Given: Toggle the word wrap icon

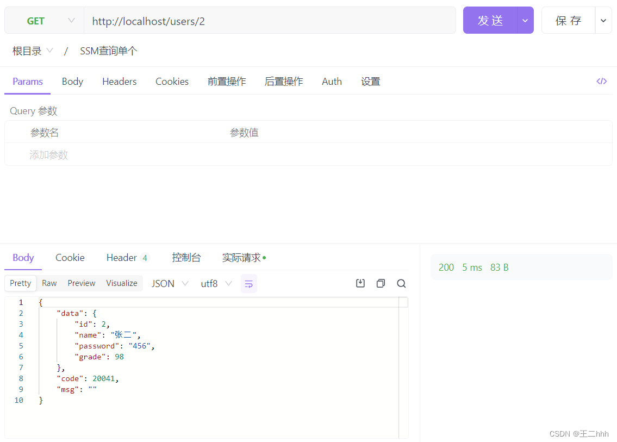Looking at the screenshot, I should [x=248, y=284].
